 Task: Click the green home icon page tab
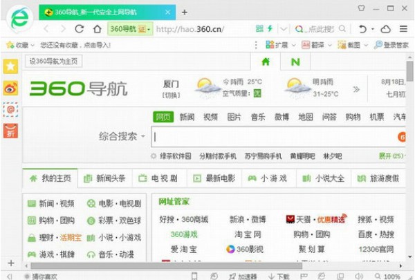tap(266, 62)
